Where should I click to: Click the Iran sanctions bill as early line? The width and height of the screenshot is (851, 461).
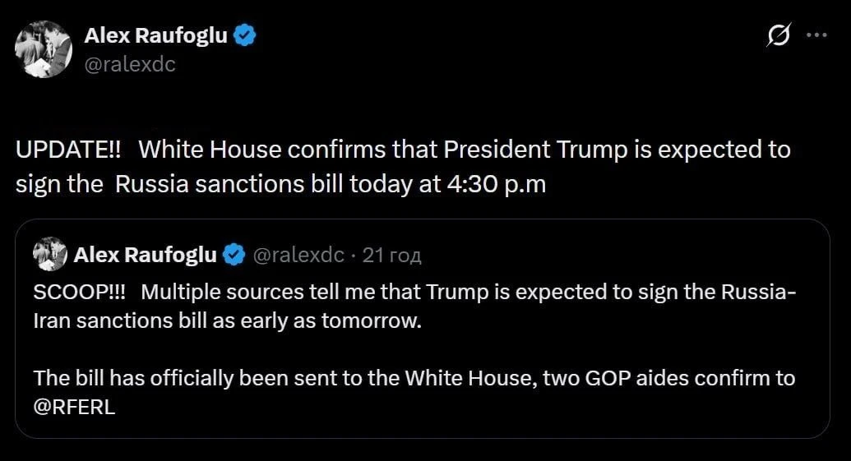228,321
